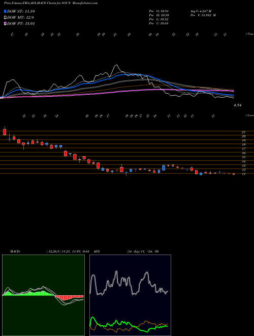Click the blue DOW ST legend swatch
The image size is (254, 336).
(6, 11)
